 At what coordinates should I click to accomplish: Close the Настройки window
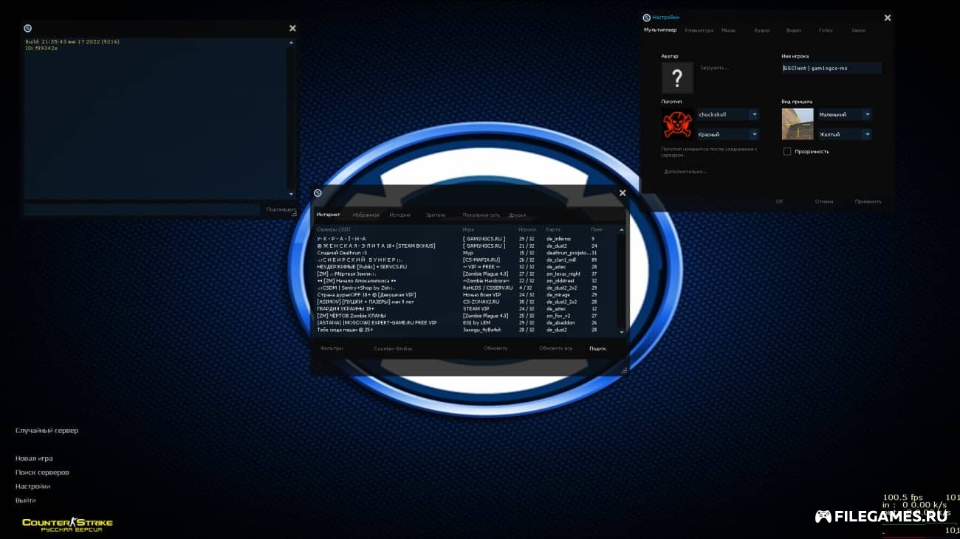[x=888, y=18]
